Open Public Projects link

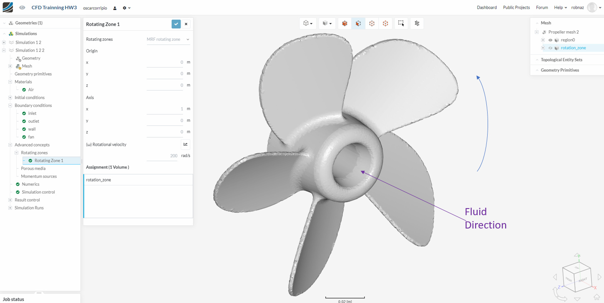[516, 7]
